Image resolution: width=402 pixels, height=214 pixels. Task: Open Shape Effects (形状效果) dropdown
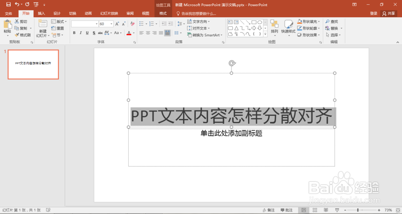[x=309, y=35]
